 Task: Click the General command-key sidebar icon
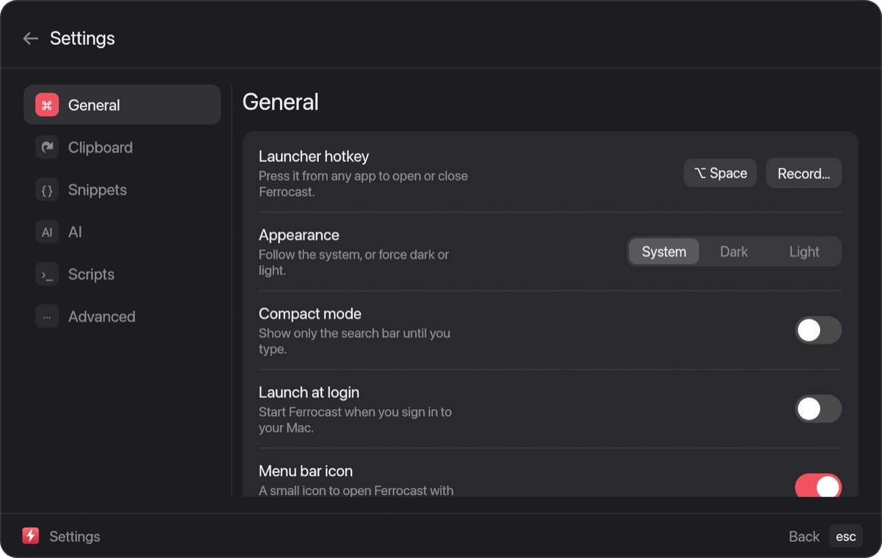47,105
